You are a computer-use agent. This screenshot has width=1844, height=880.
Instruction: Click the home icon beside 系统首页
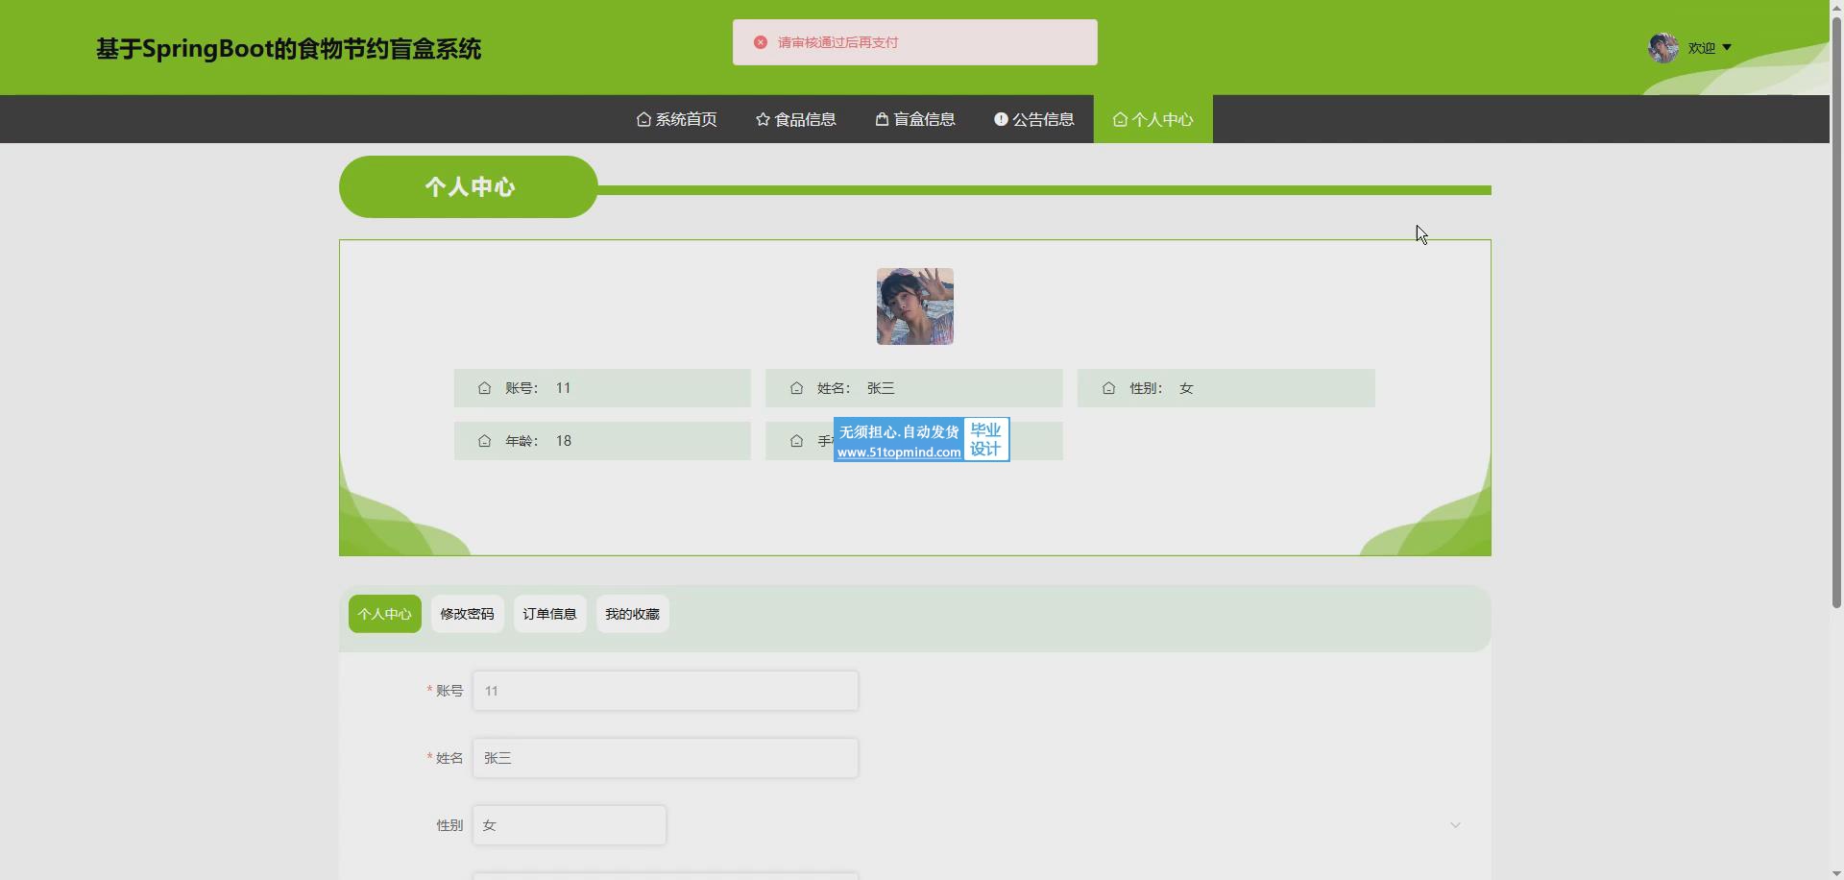[x=643, y=119]
